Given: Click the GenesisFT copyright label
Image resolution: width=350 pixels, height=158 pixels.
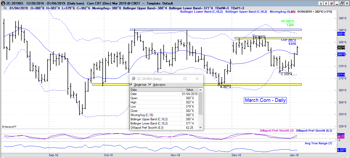Looking at the screenshot, I should pos(10,127).
